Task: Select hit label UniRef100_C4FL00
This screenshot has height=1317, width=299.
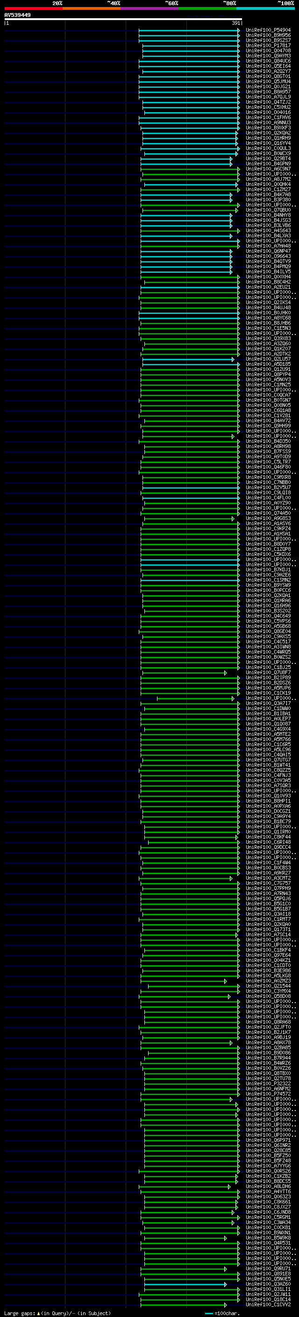Action: coord(268,498)
